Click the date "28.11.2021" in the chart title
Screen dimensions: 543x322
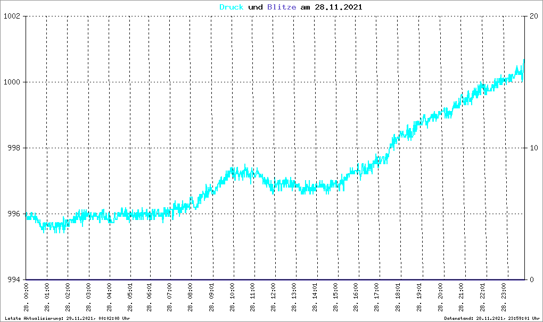tap(339, 7)
